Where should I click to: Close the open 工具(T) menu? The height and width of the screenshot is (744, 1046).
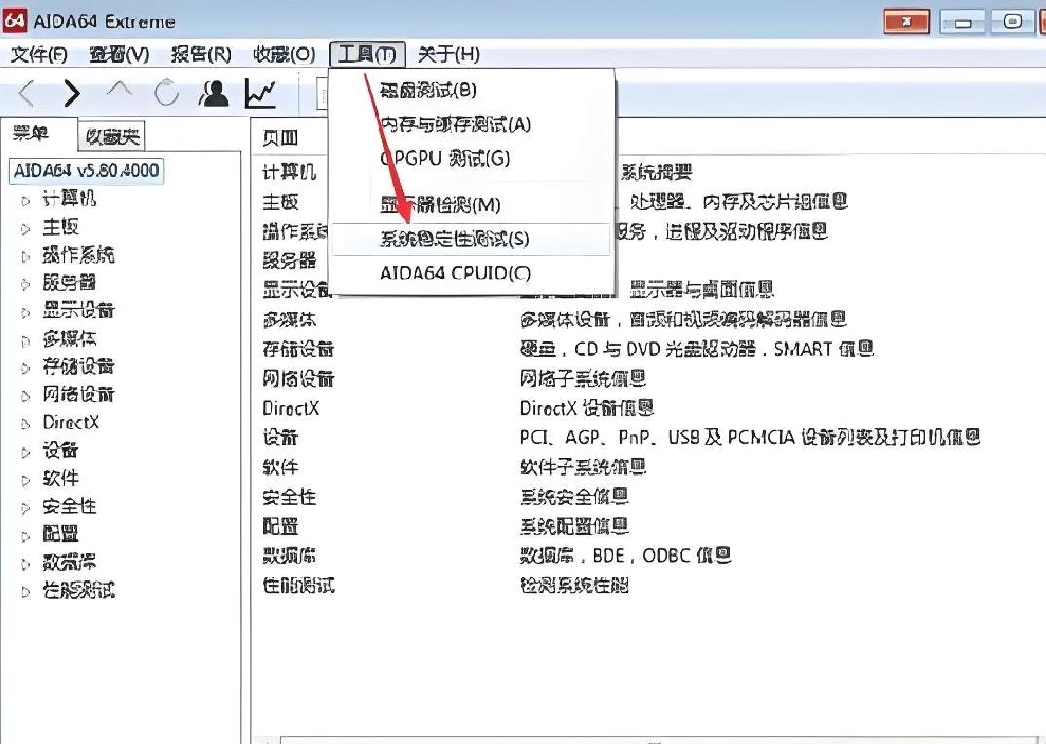pyautogui.click(x=368, y=55)
